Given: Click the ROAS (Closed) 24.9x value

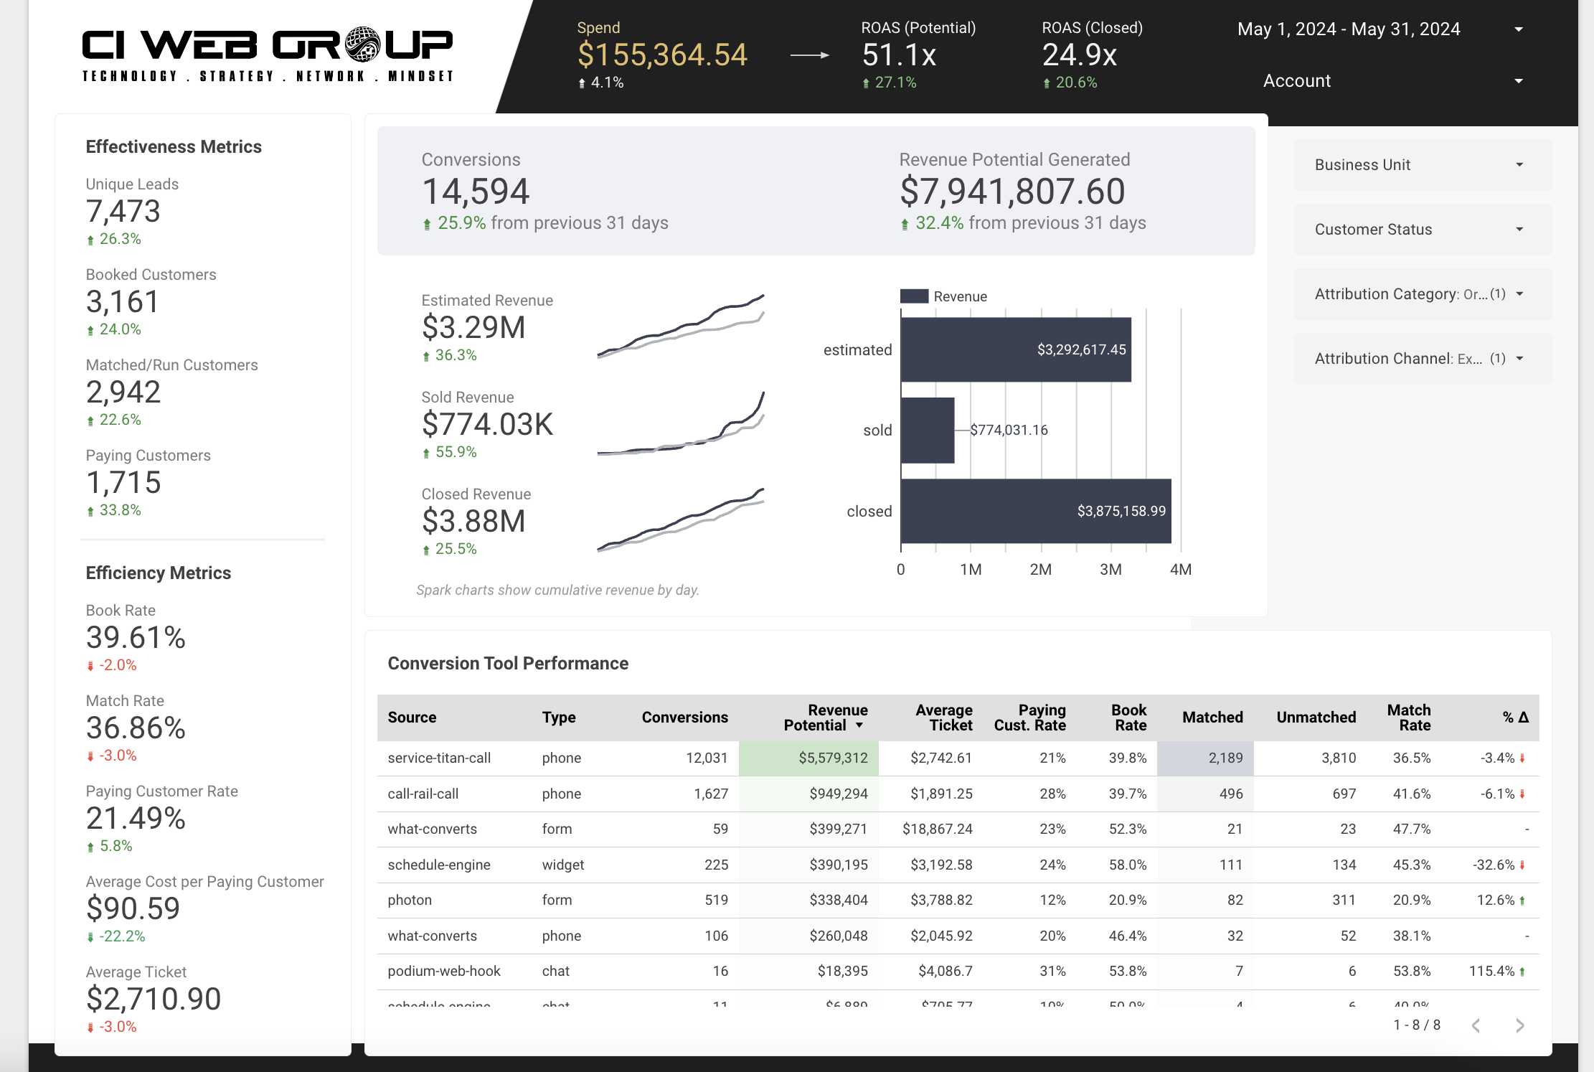Looking at the screenshot, I should pyautogui.click(x=1080, y=55).
